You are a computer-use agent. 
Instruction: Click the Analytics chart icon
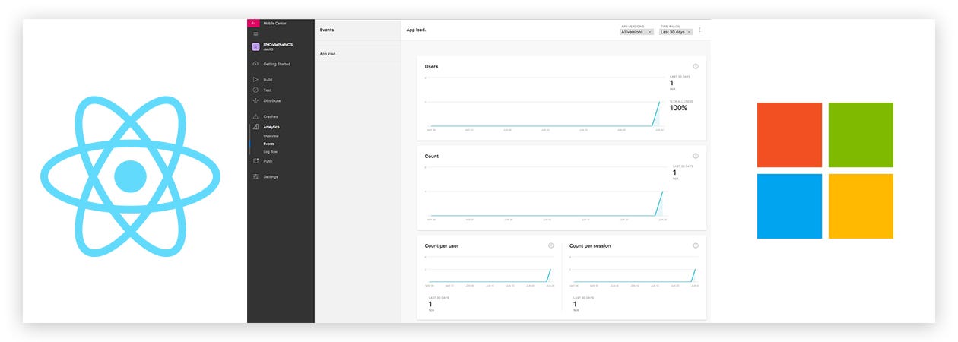[255, 127]
